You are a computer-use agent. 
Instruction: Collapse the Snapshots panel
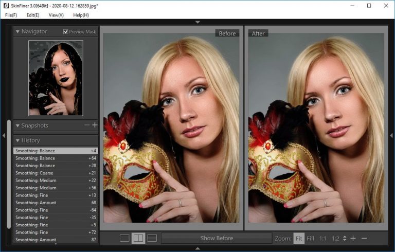pos(17,125)
